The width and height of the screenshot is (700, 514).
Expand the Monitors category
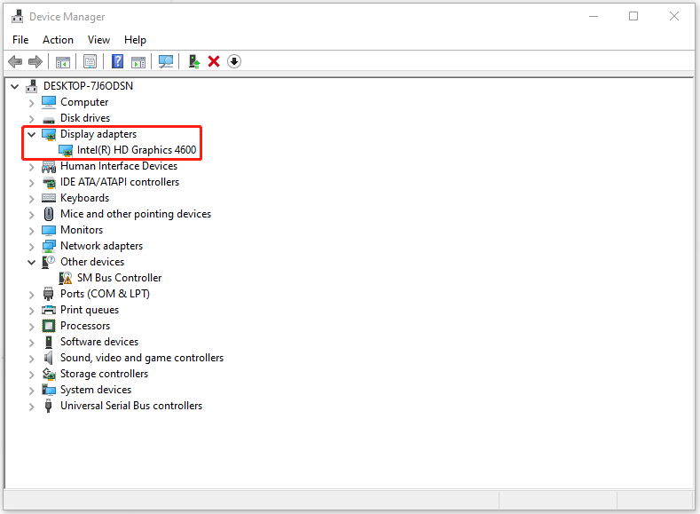click(31, 231)
